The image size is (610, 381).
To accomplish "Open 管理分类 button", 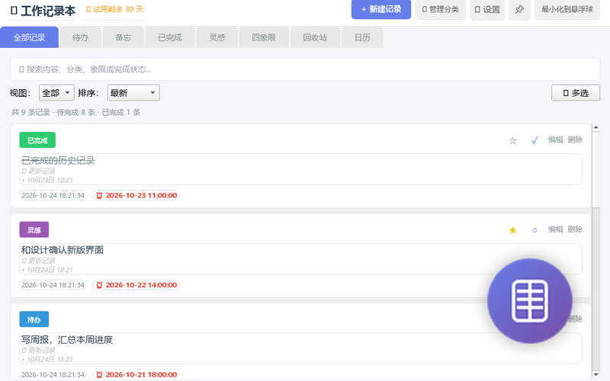I will tap(441, 9).
